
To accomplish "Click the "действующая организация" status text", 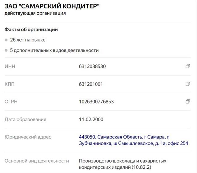I will [x=35, y=13].
